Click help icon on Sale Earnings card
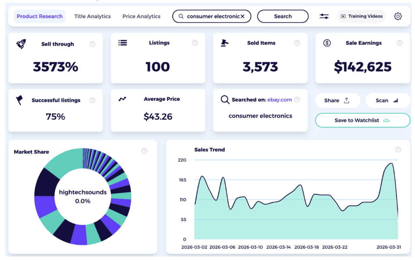415x260 pixels. (x=400, y=43)
